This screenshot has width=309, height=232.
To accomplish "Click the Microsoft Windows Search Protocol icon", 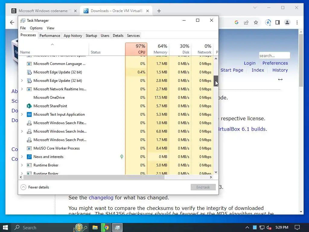I will 29,140.
